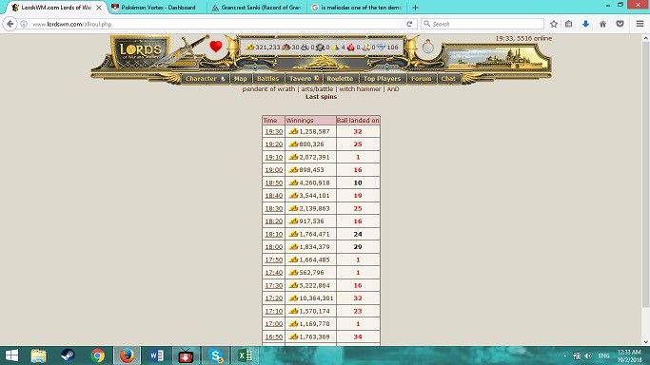
Task: Open the Tavern menu
Action: click(304, 79)
